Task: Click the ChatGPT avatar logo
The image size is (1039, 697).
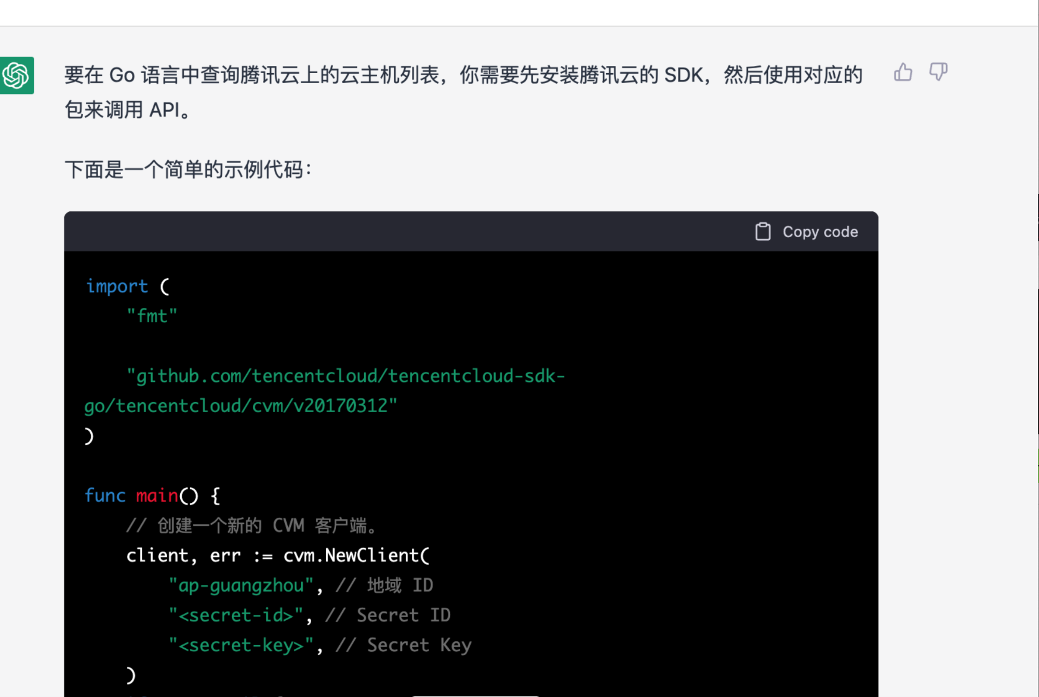Action: (x=17, y=75)
